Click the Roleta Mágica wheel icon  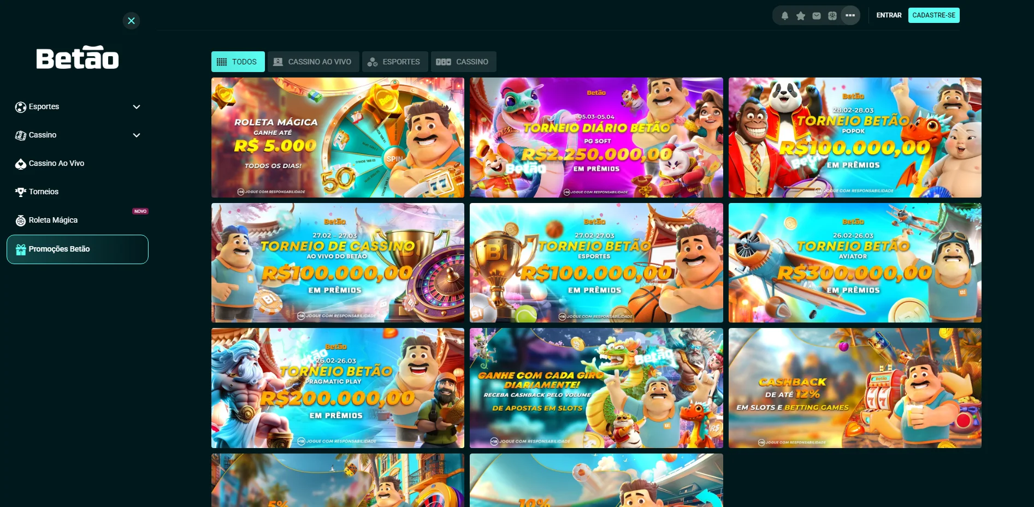click(x=21, y=220)
